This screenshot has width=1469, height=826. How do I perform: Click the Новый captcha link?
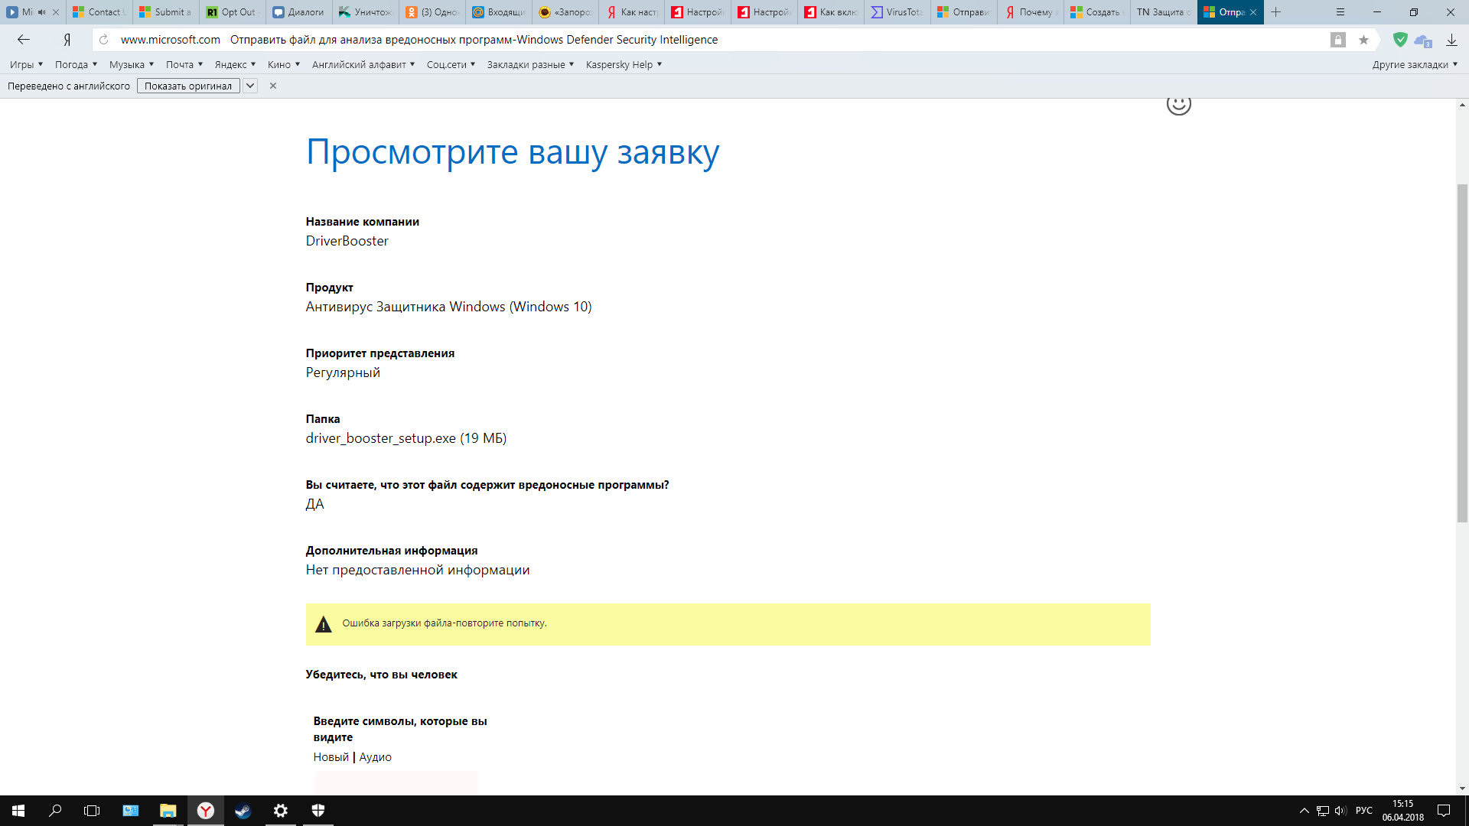(331, 757)
